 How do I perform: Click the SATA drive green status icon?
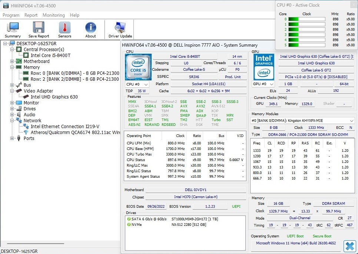tap(129, 219)
